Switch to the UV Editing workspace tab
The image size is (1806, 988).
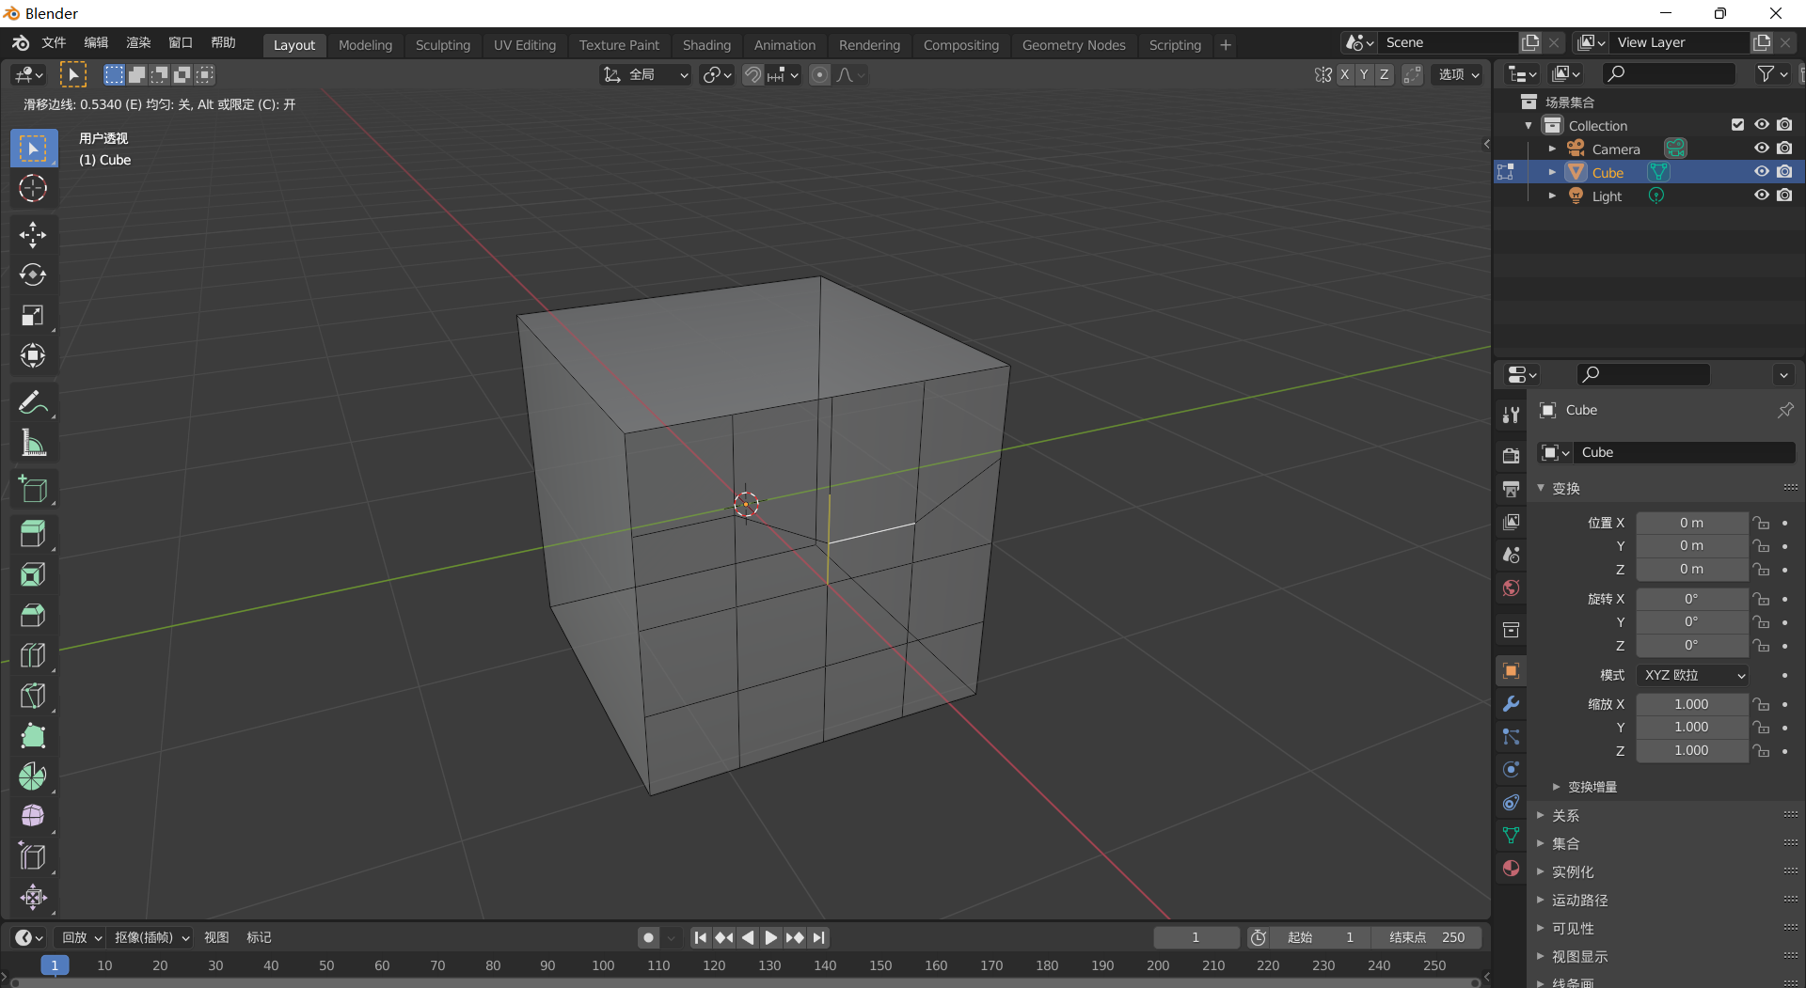[525, 45]
